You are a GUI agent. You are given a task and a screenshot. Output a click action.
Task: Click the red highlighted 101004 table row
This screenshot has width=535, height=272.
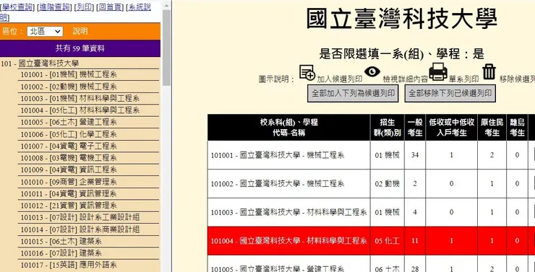click(371, 241)
